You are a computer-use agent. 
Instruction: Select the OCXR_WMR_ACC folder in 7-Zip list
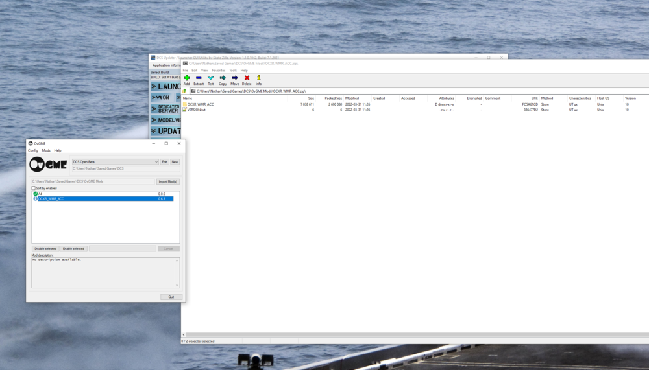tap(201, 104)
